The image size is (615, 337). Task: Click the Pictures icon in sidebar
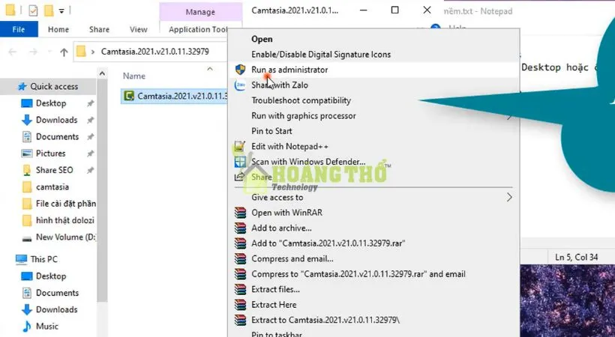(x=27, y=154)
